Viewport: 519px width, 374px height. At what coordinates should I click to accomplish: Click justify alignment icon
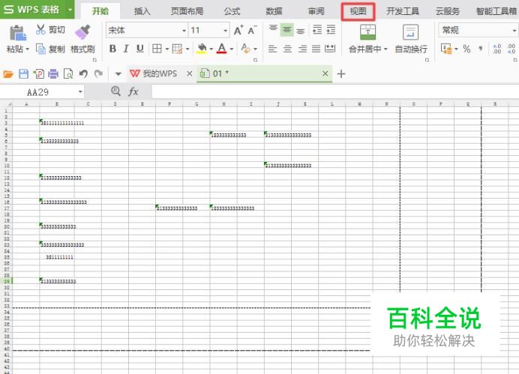click(316, 49)
